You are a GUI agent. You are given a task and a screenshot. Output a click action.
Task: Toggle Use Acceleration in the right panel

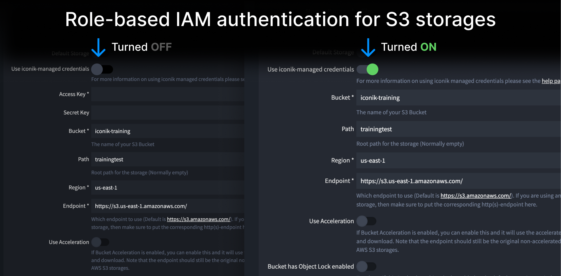(x=366, y=221)
